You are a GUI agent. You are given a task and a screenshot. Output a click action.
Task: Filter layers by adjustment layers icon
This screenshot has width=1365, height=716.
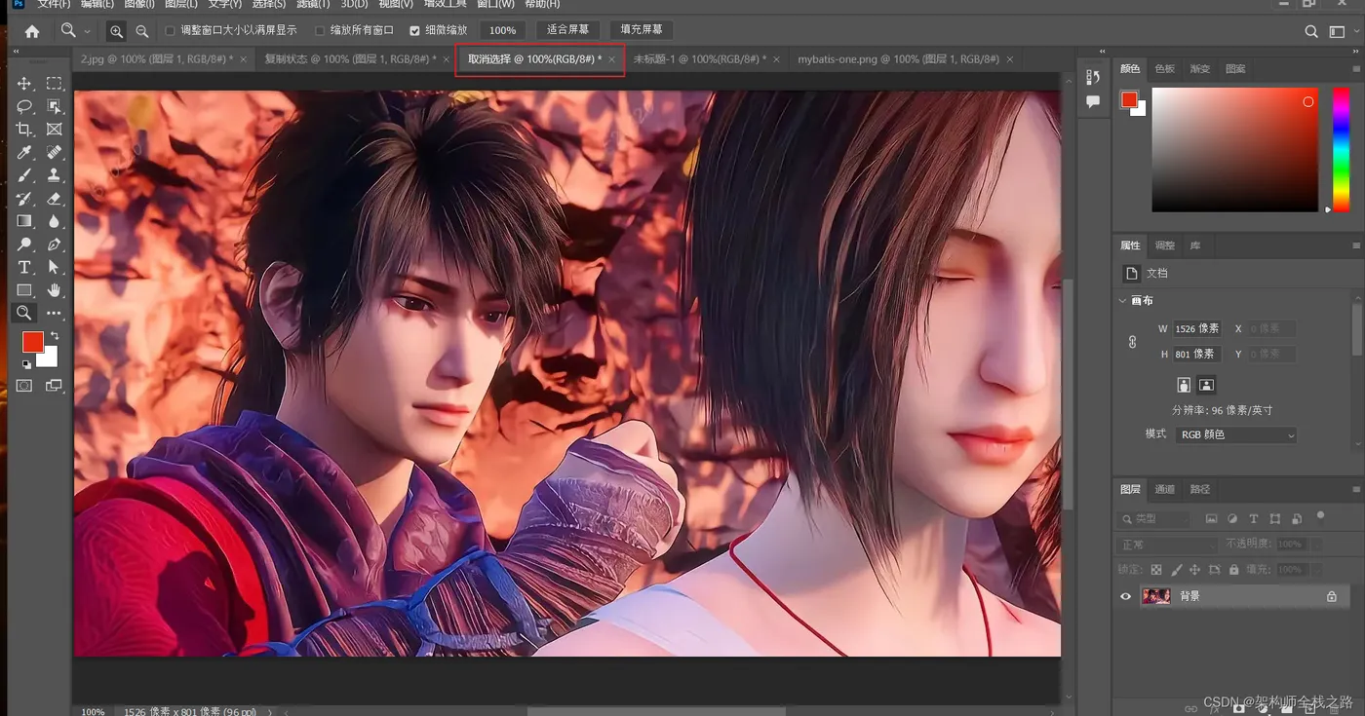click(1232, 519)
